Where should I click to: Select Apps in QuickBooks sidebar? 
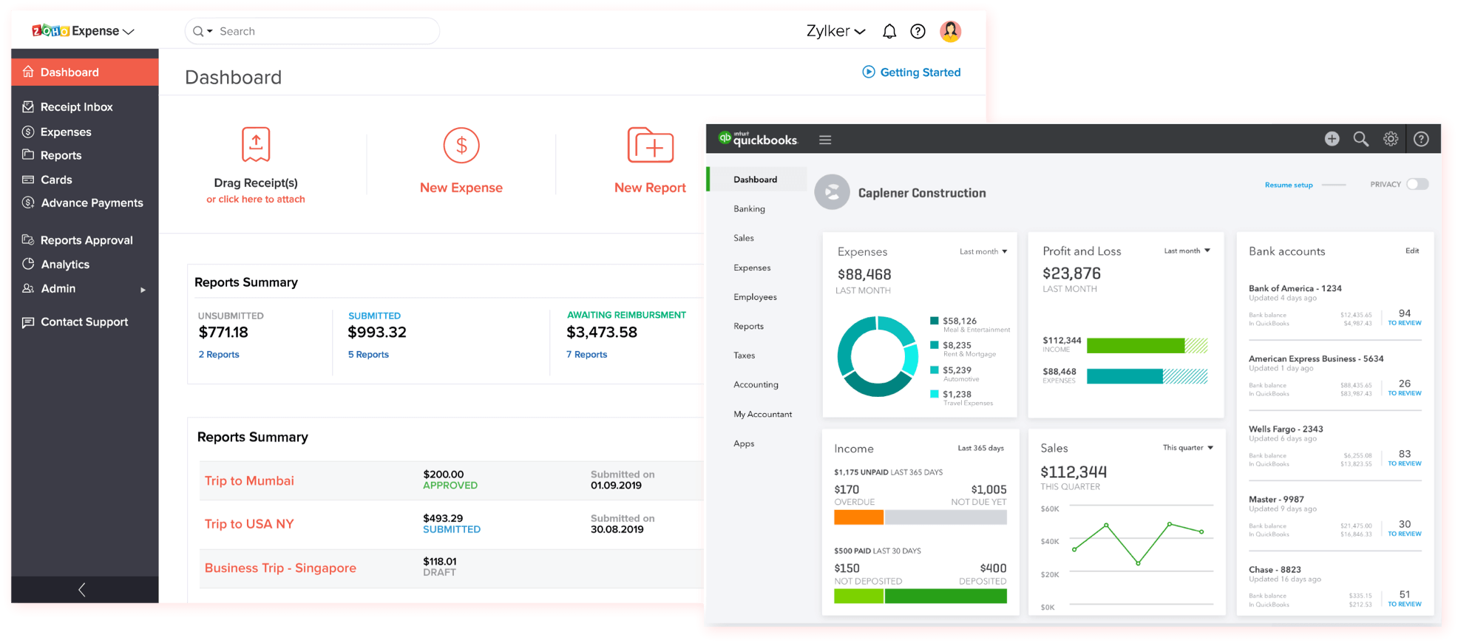[x=744, y=443]
